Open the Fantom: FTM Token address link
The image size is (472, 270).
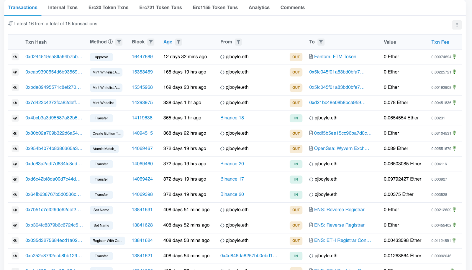pos(335,56)
